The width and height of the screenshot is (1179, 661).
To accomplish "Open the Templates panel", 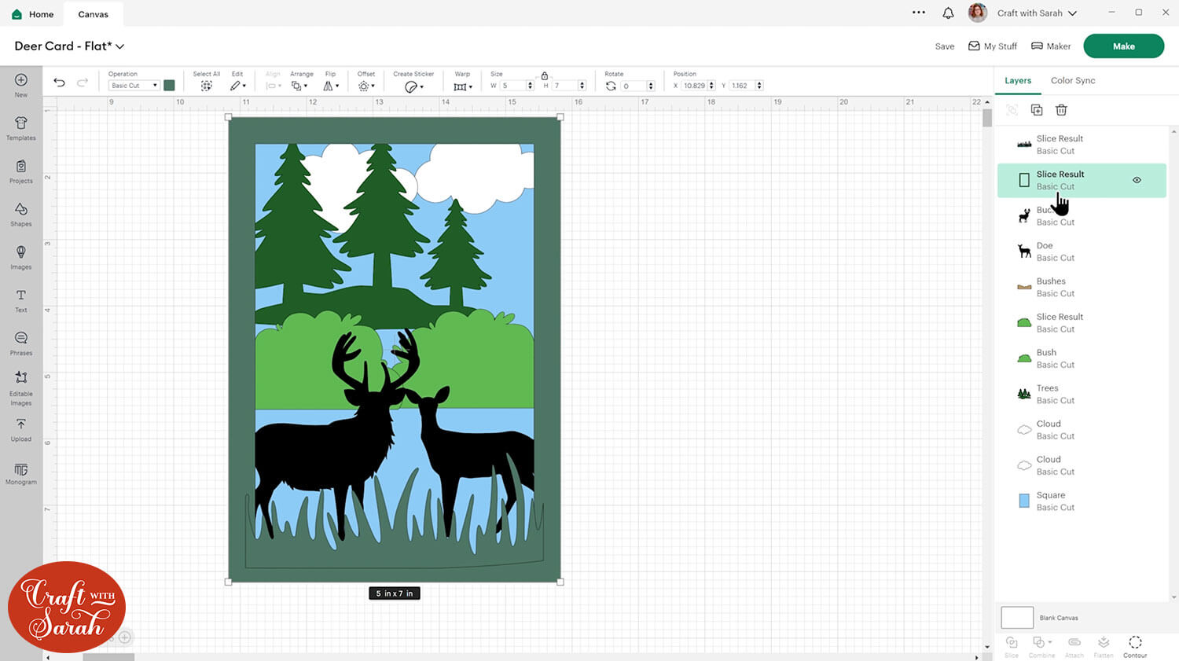I will coord(21,127).
